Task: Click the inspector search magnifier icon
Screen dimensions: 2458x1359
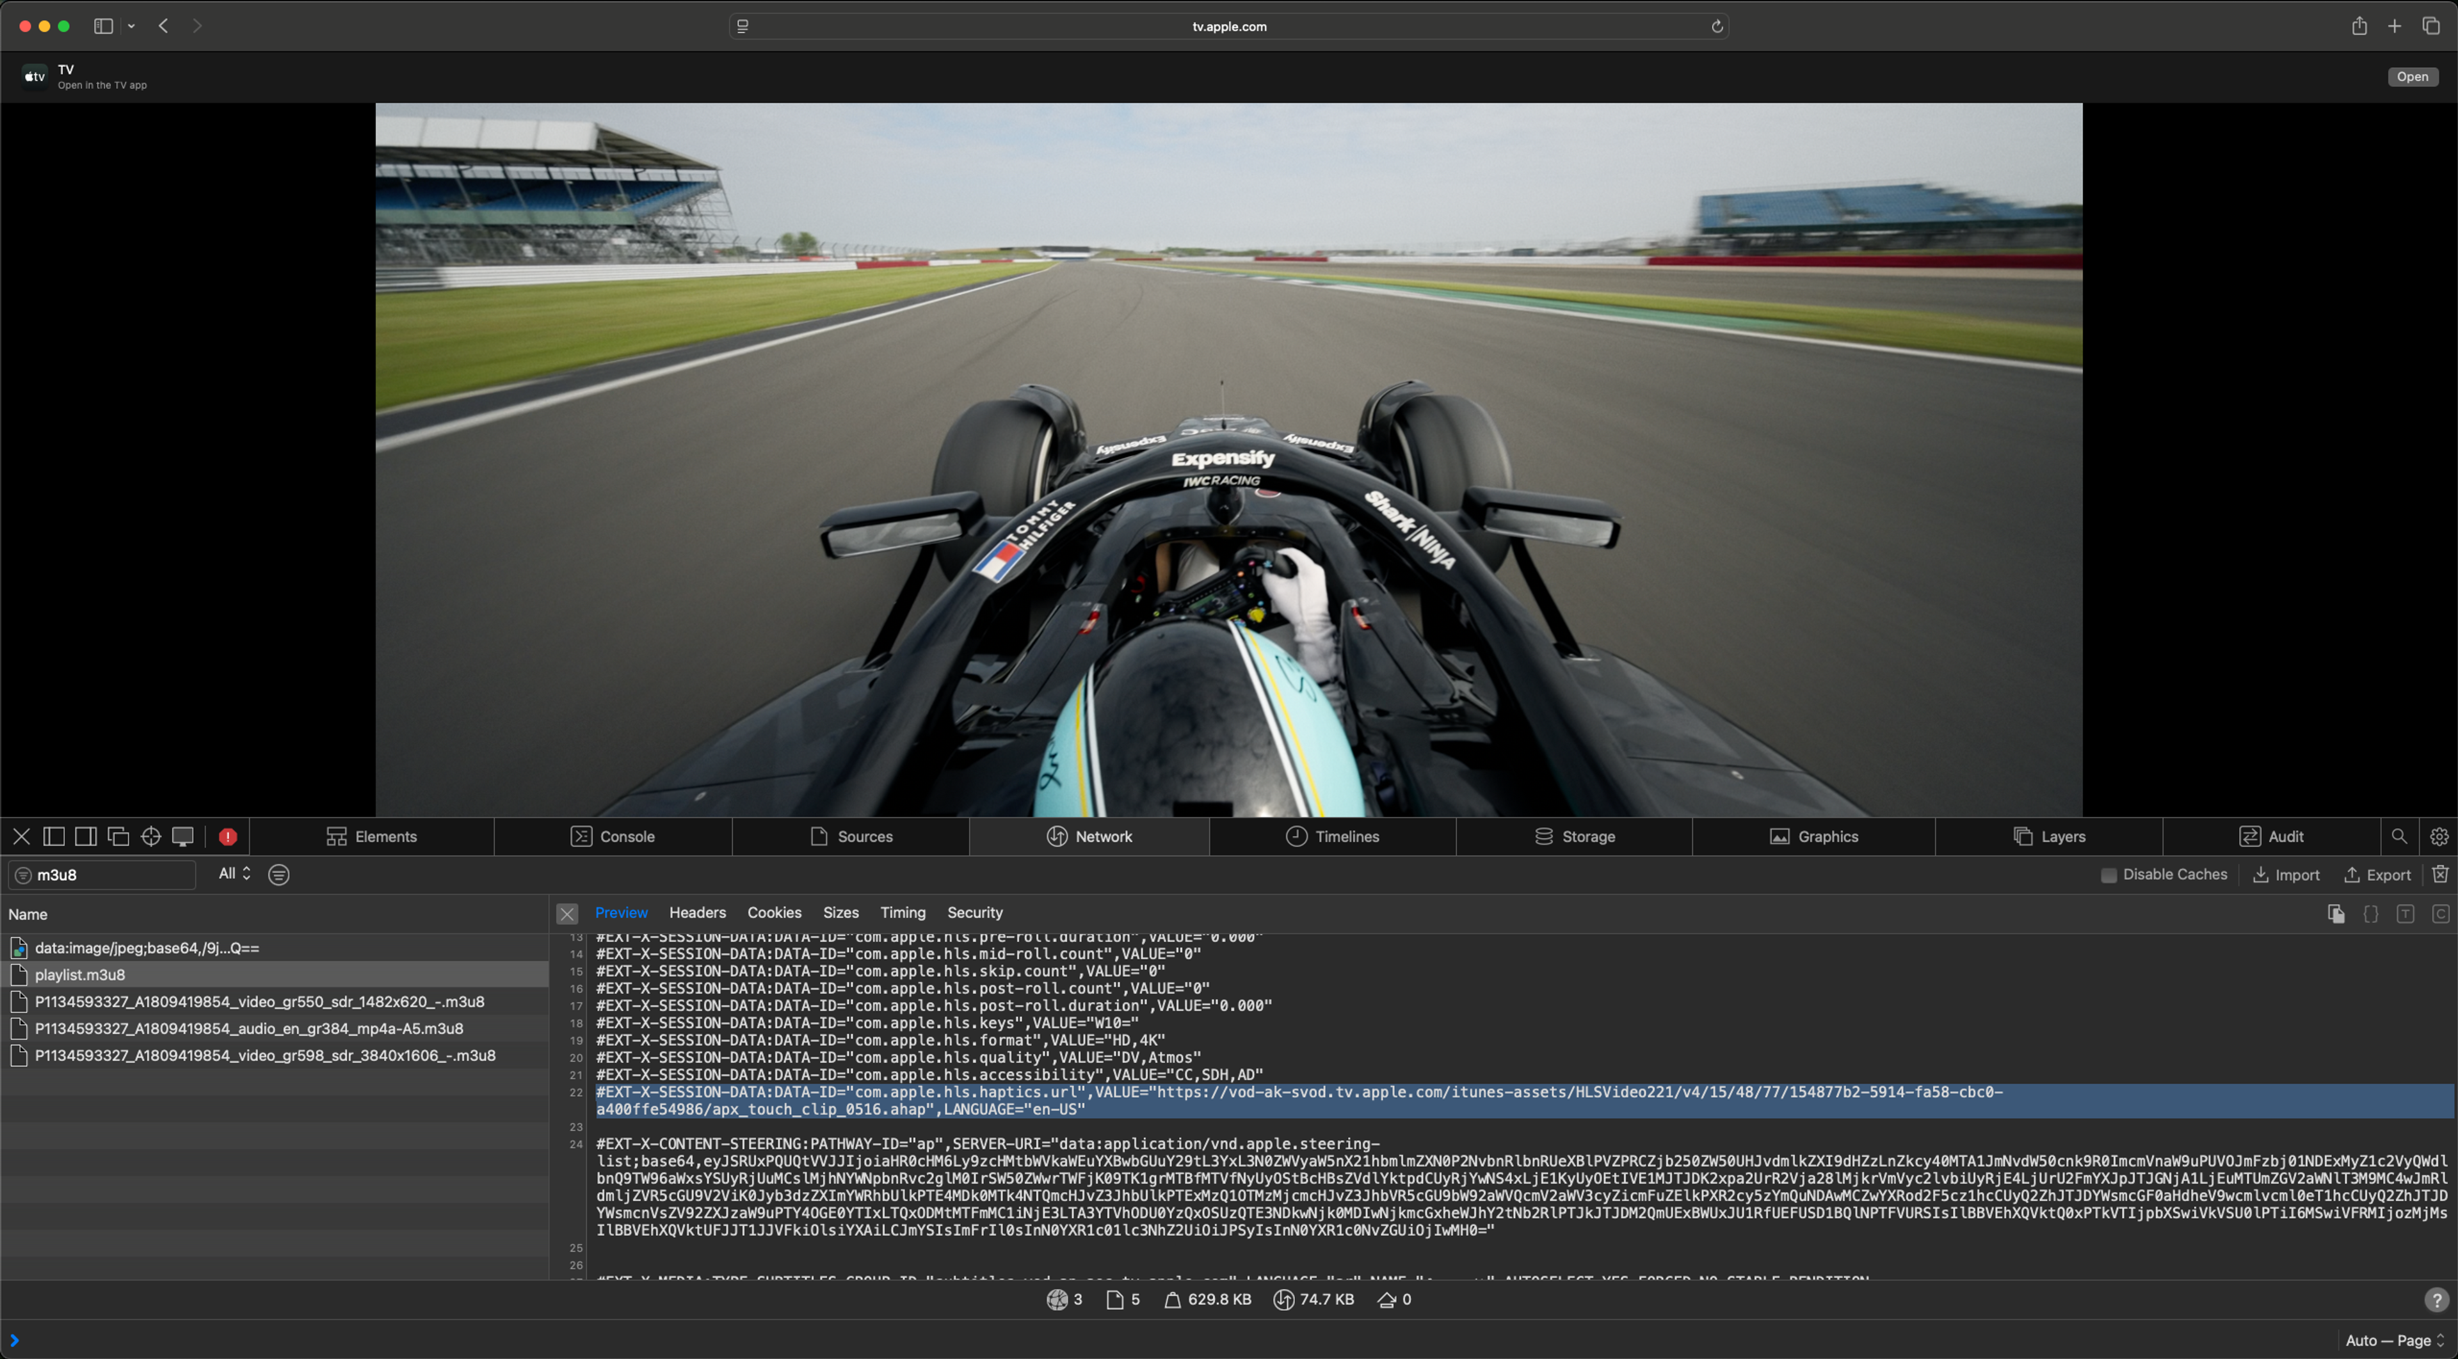Action: pyautogui.click(x=2399, y=836)
